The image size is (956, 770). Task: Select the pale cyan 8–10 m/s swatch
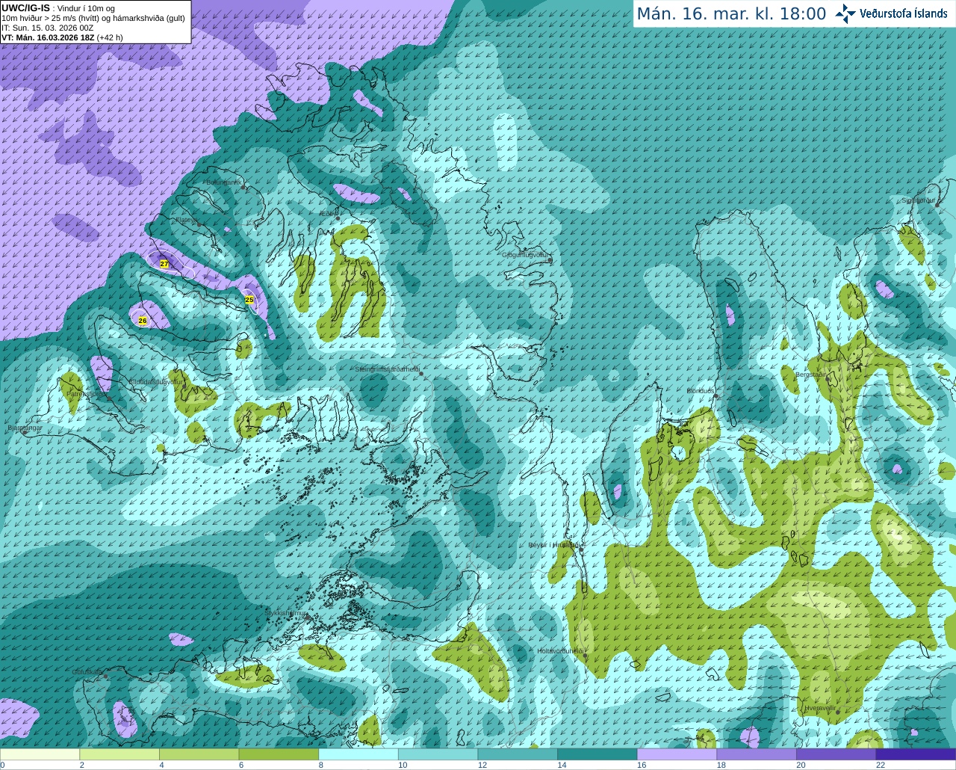click(x=358, y=754)
